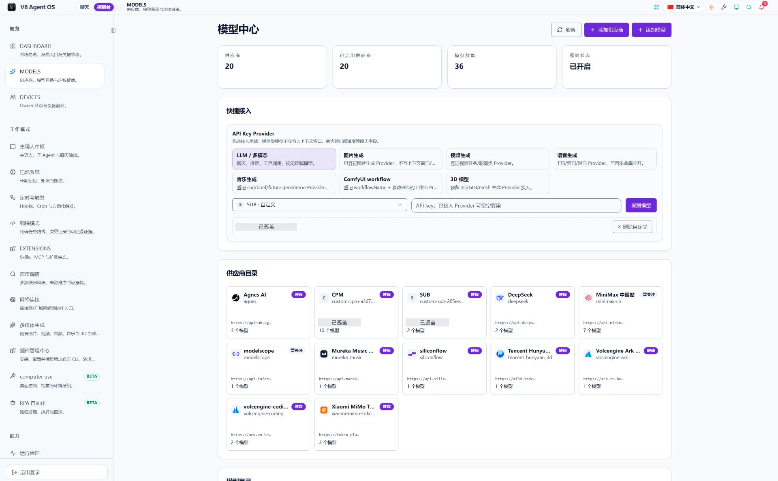
Task: Click the Xiaomi MiMo orange logo
Action: (x=324, y=410)
